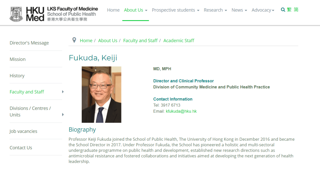320x169 pixels.
Task: Click the breadcrumb location pin icon
Action: coord(74,40)
